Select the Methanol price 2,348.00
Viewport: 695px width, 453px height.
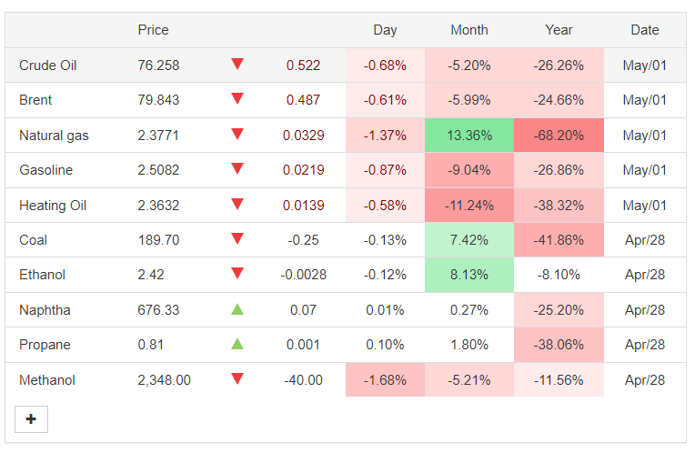[164, 380]
